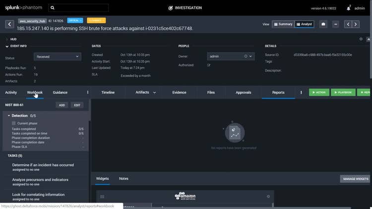The width and height of the screenshot is (372, 209).
Task: Check the Current phase checkbox
Action: coord(14,123)
